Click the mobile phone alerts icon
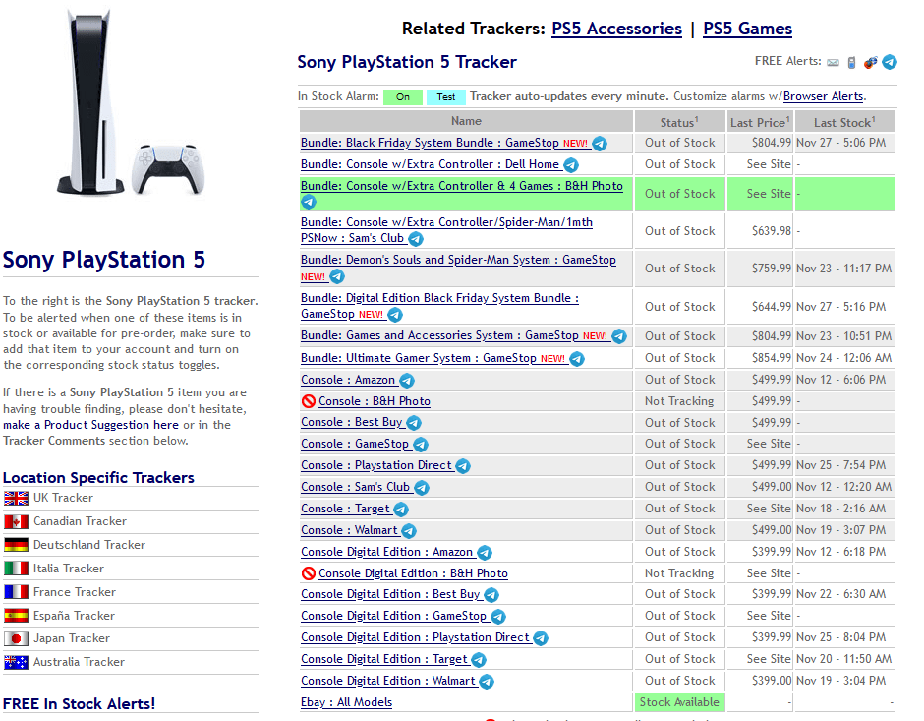 [x=851, y=62]
